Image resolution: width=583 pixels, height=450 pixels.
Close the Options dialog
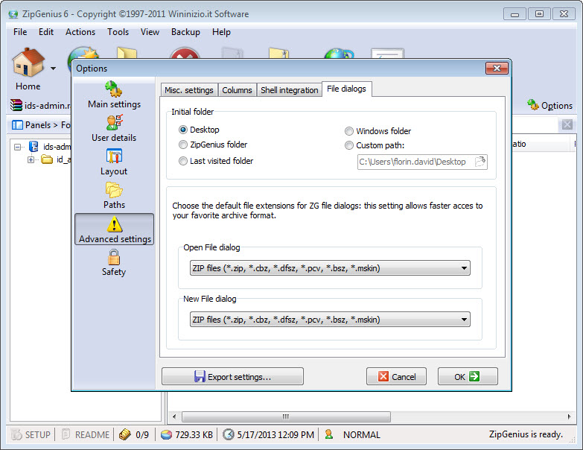tap(497, 68)
